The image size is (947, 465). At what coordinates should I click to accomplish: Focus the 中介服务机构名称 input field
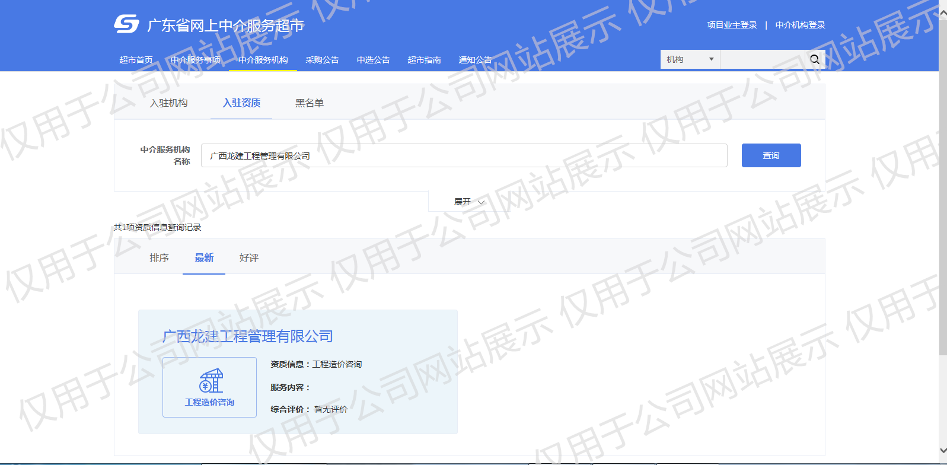coord(464,155)
